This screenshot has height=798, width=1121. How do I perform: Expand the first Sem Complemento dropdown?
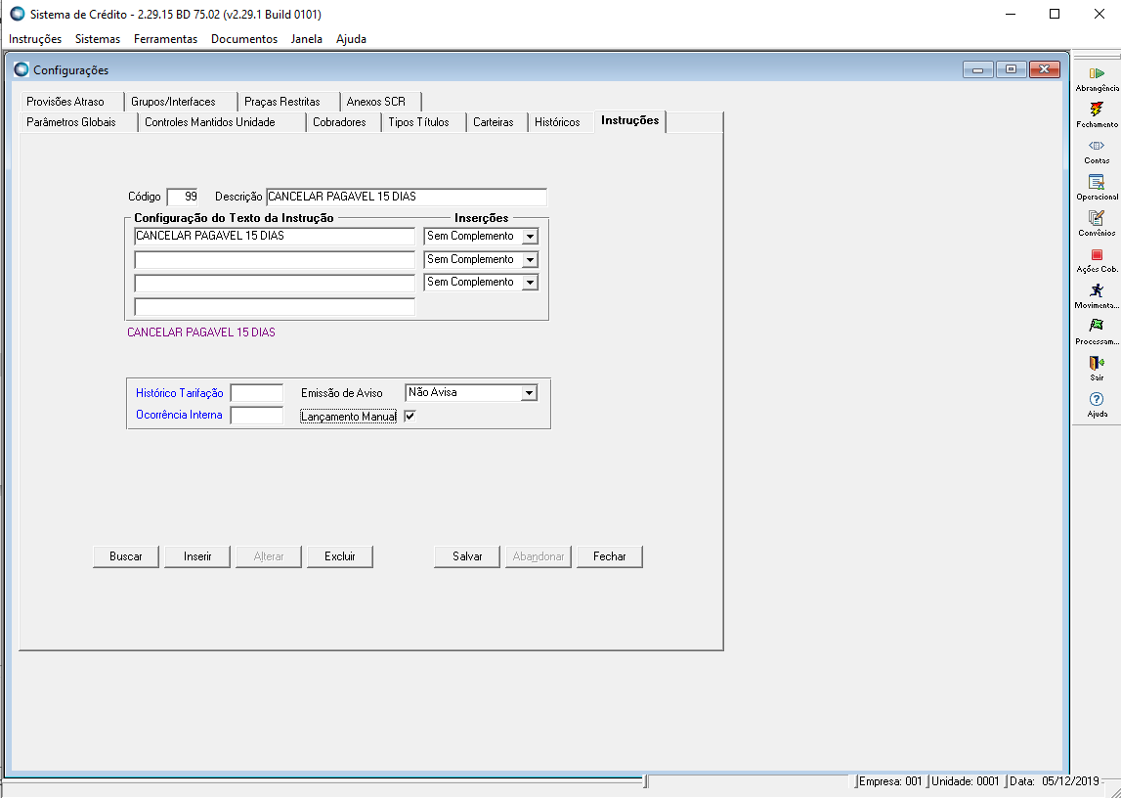pyautogui.click(x=530, y=236)
